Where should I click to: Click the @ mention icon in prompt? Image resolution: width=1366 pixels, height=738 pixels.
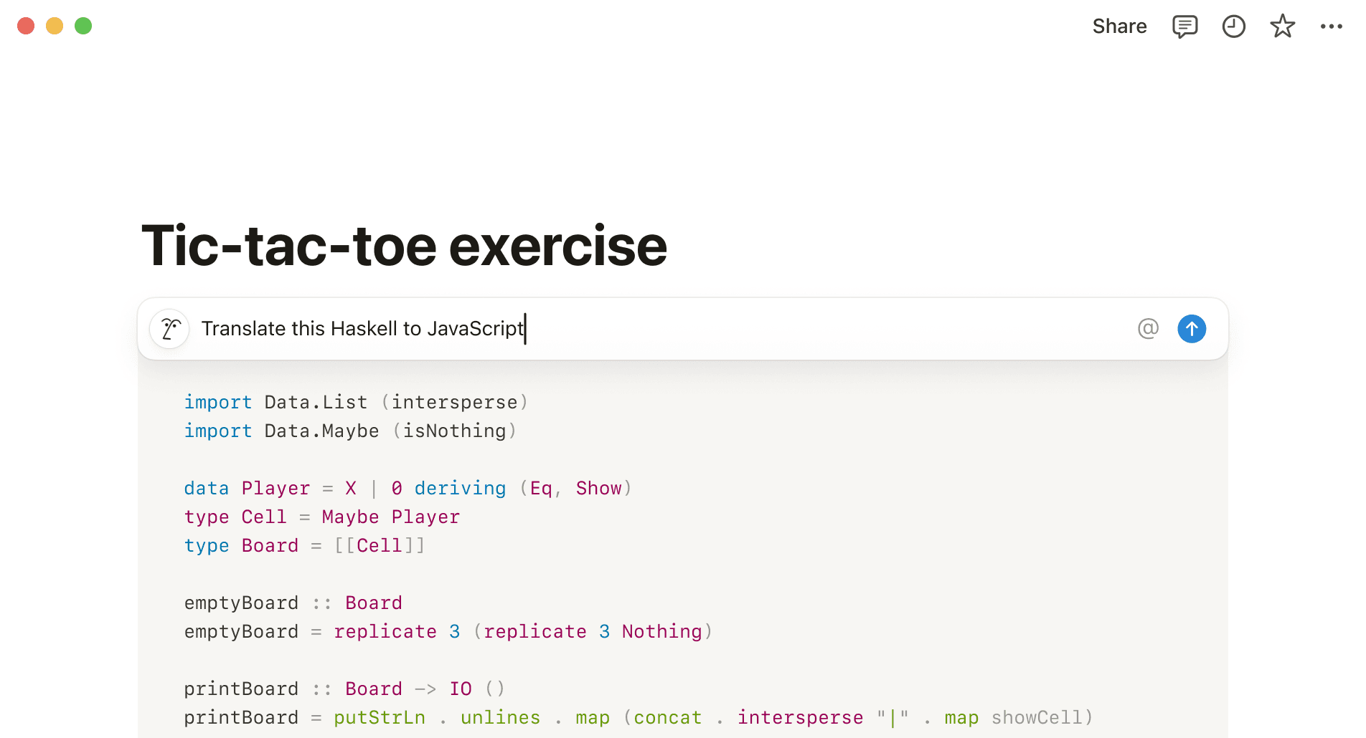point(1148,329)
